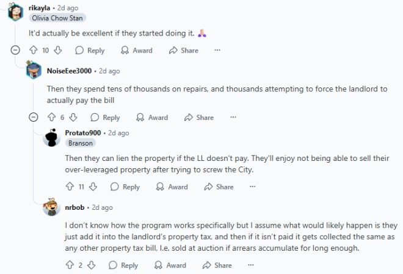
Task: Downvote rikayla's comment
Action: point(57,50)
